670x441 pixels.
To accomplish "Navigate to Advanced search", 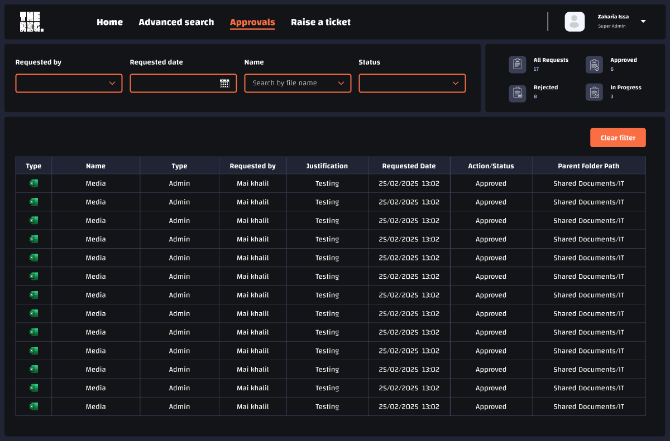I will [x=176, y=22].
